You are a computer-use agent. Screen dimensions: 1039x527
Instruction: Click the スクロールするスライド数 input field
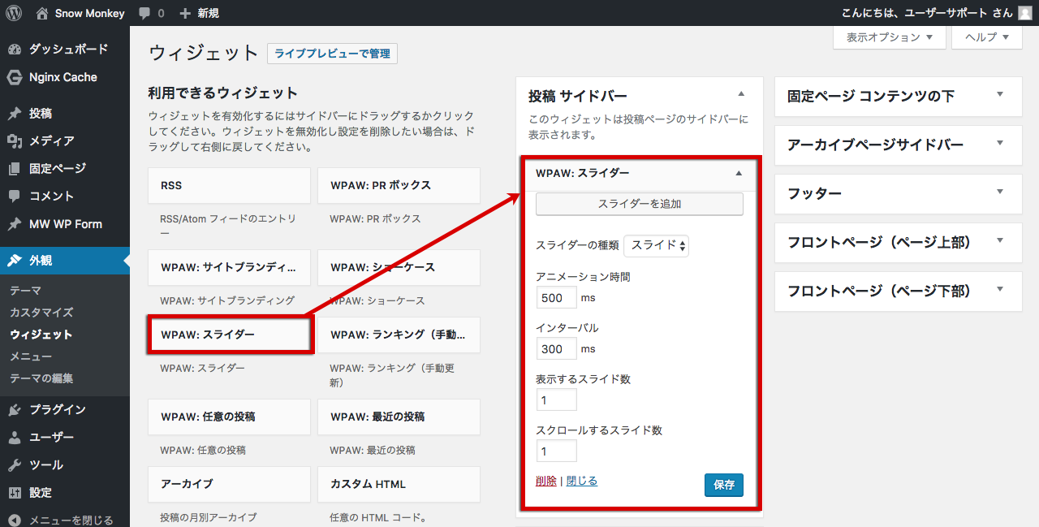click(x=556, y=451)
